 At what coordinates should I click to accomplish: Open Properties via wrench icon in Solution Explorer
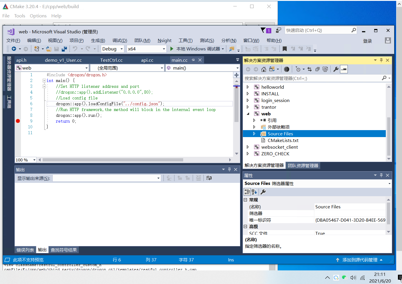tap(335, 69)
